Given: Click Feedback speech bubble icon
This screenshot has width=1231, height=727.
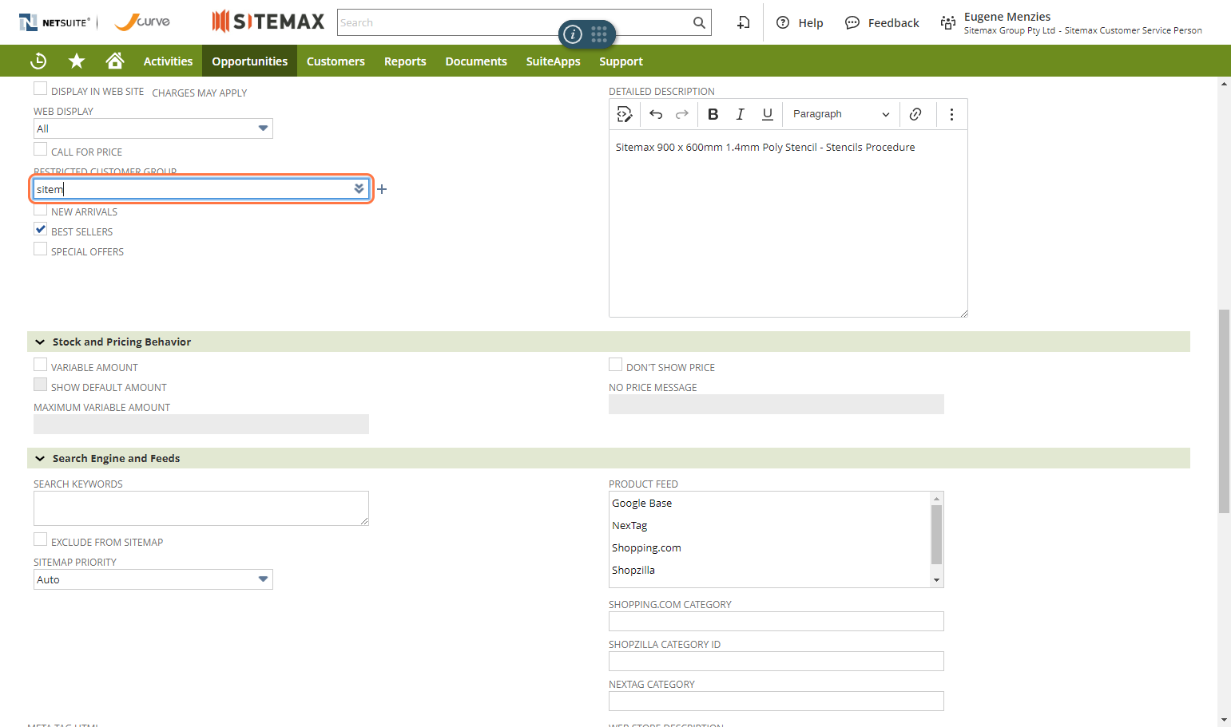Looking at the screenshot, I should (852, 22).
